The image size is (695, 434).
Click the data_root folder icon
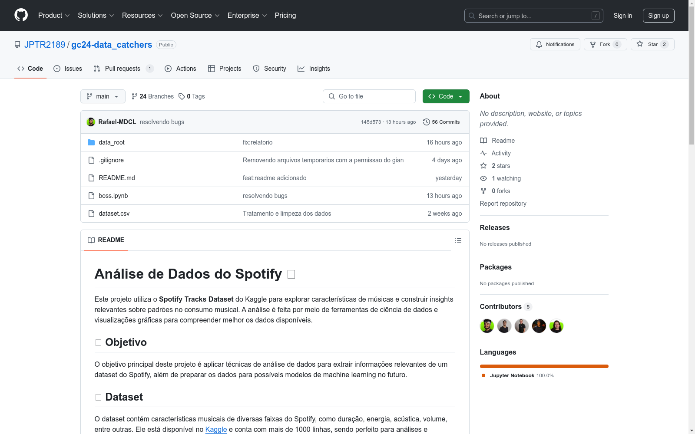click(x=91, y=142)
